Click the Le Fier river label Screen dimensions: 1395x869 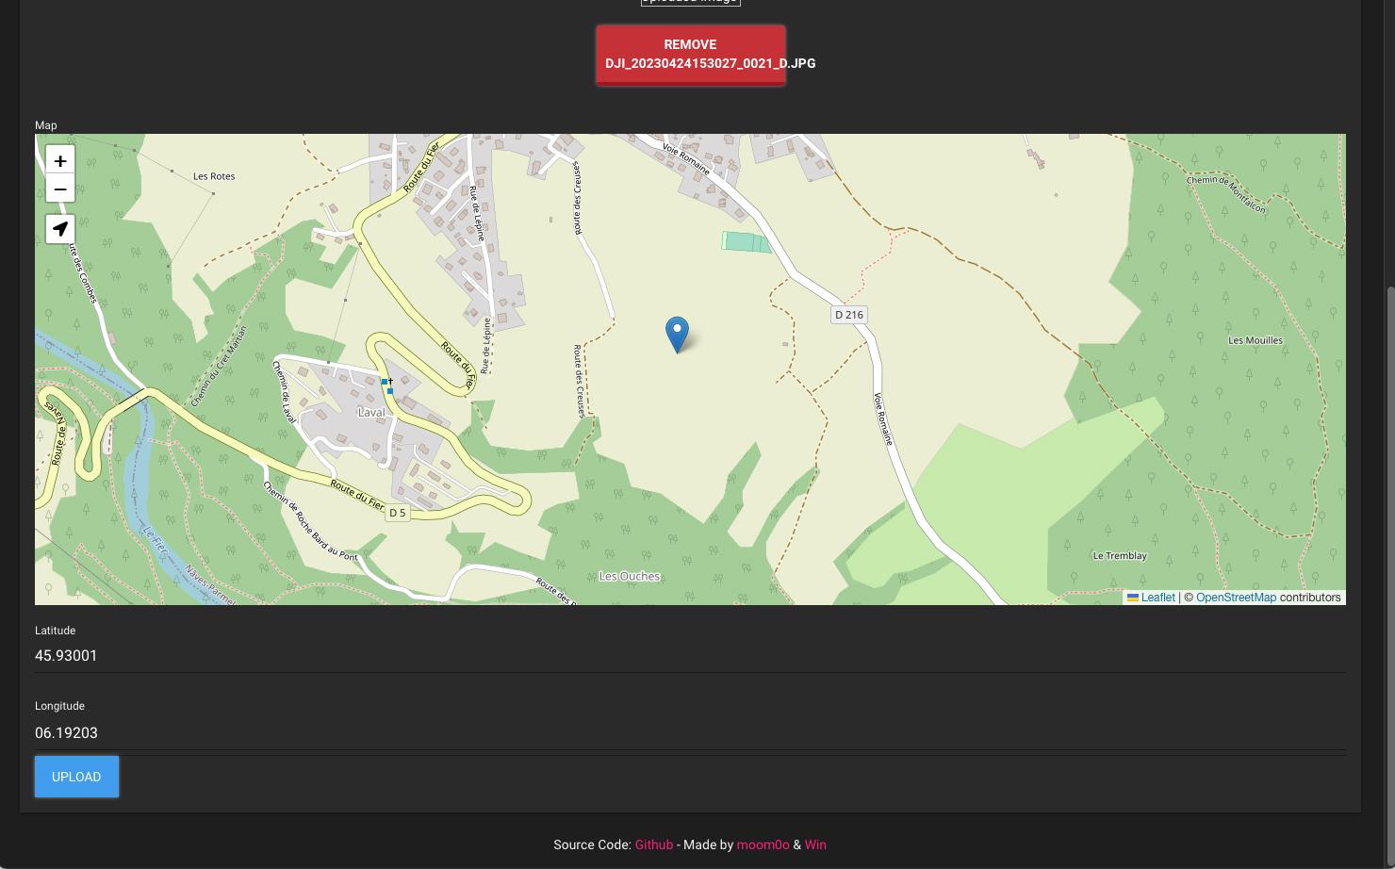[156, 539]
